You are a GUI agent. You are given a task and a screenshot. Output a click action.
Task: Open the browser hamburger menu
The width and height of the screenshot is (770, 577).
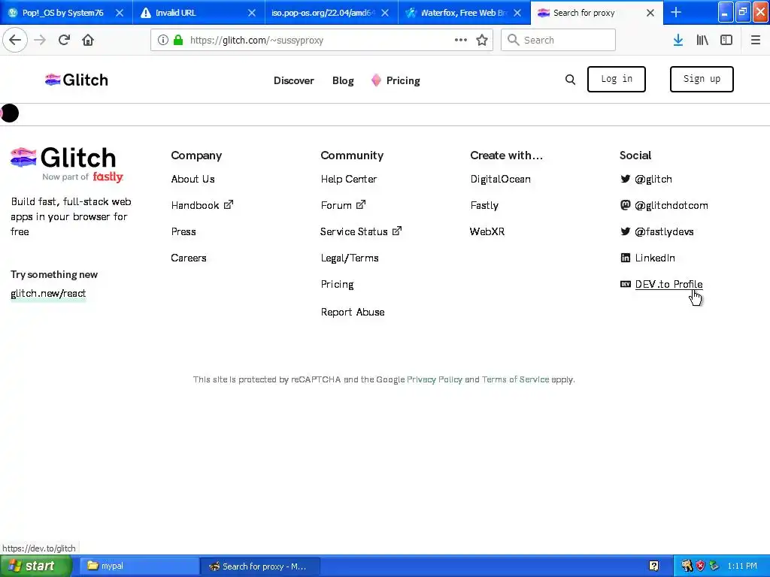click(x=755, y=41)
